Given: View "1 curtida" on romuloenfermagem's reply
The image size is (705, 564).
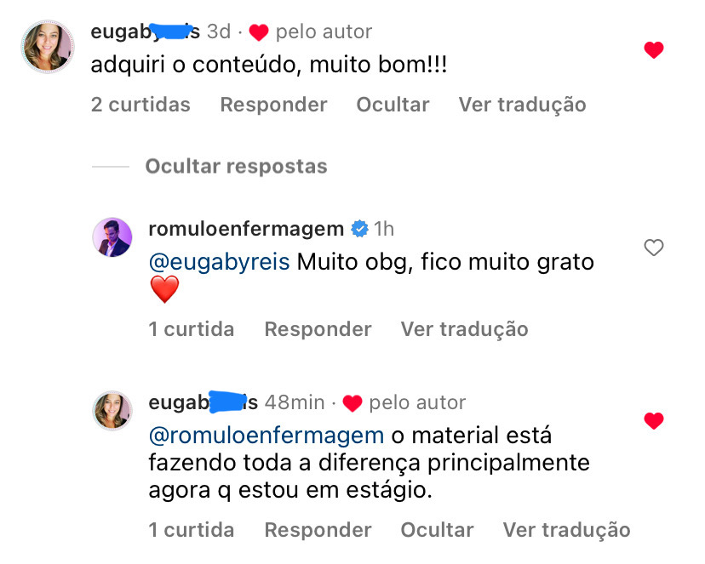Looking at the screenshot, I should tap(191, 329).
